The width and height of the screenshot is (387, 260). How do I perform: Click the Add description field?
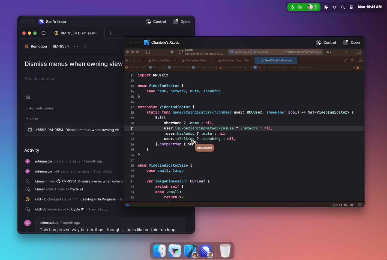(42, 78)
